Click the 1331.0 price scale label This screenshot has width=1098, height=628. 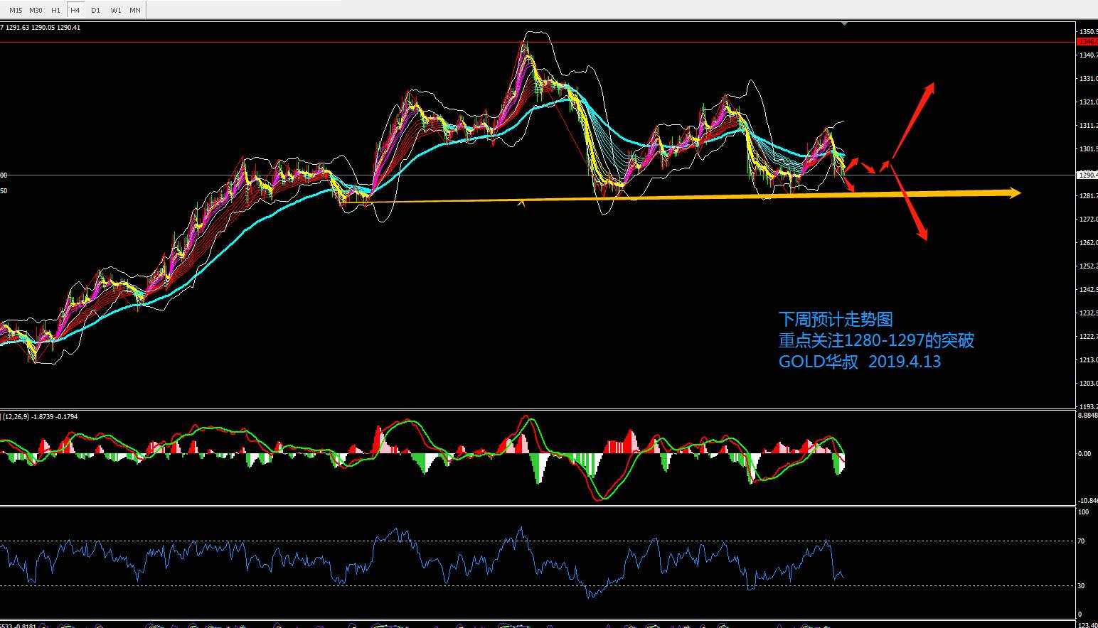[1088, 79]
